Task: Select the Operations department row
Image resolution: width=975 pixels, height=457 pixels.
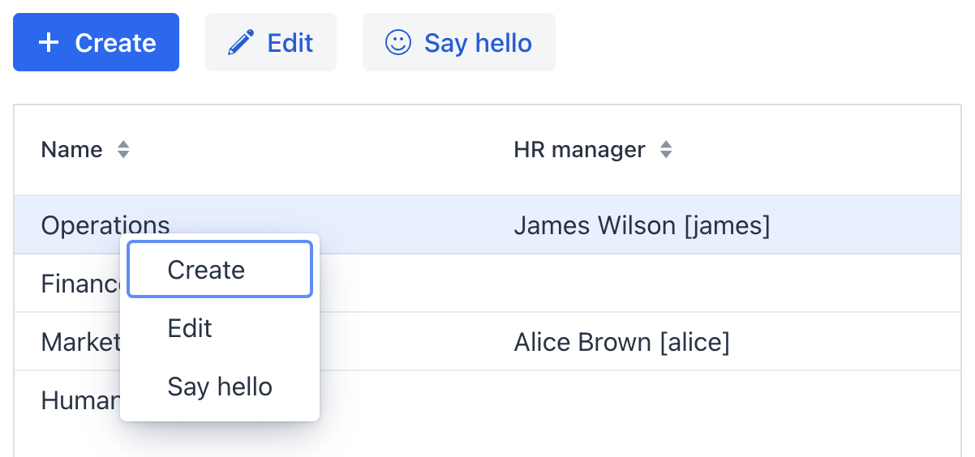Action: point(105,224)
